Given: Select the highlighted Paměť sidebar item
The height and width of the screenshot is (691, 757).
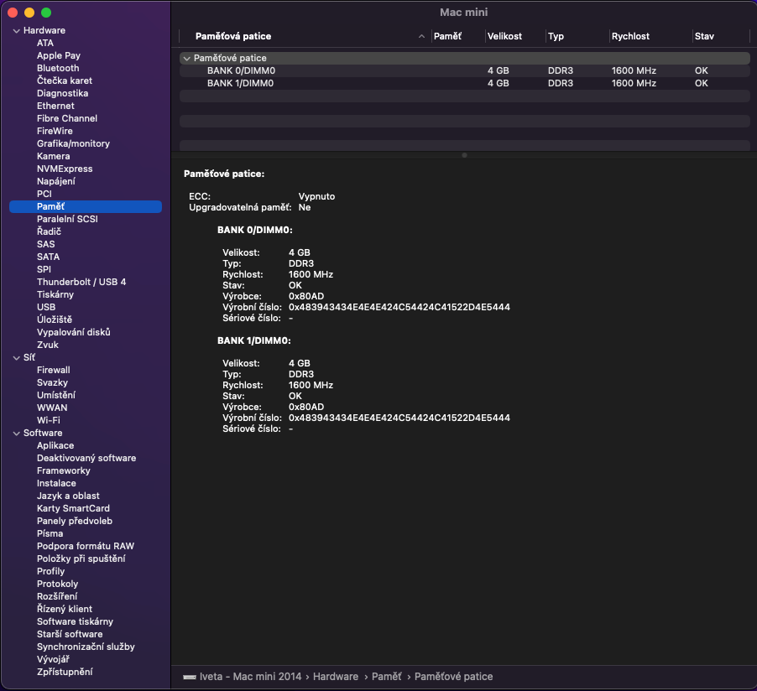Looking at the screenshot, I should point(86,206).
